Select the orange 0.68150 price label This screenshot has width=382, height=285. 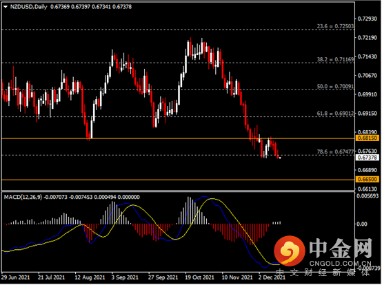click(x=368, y=138)
